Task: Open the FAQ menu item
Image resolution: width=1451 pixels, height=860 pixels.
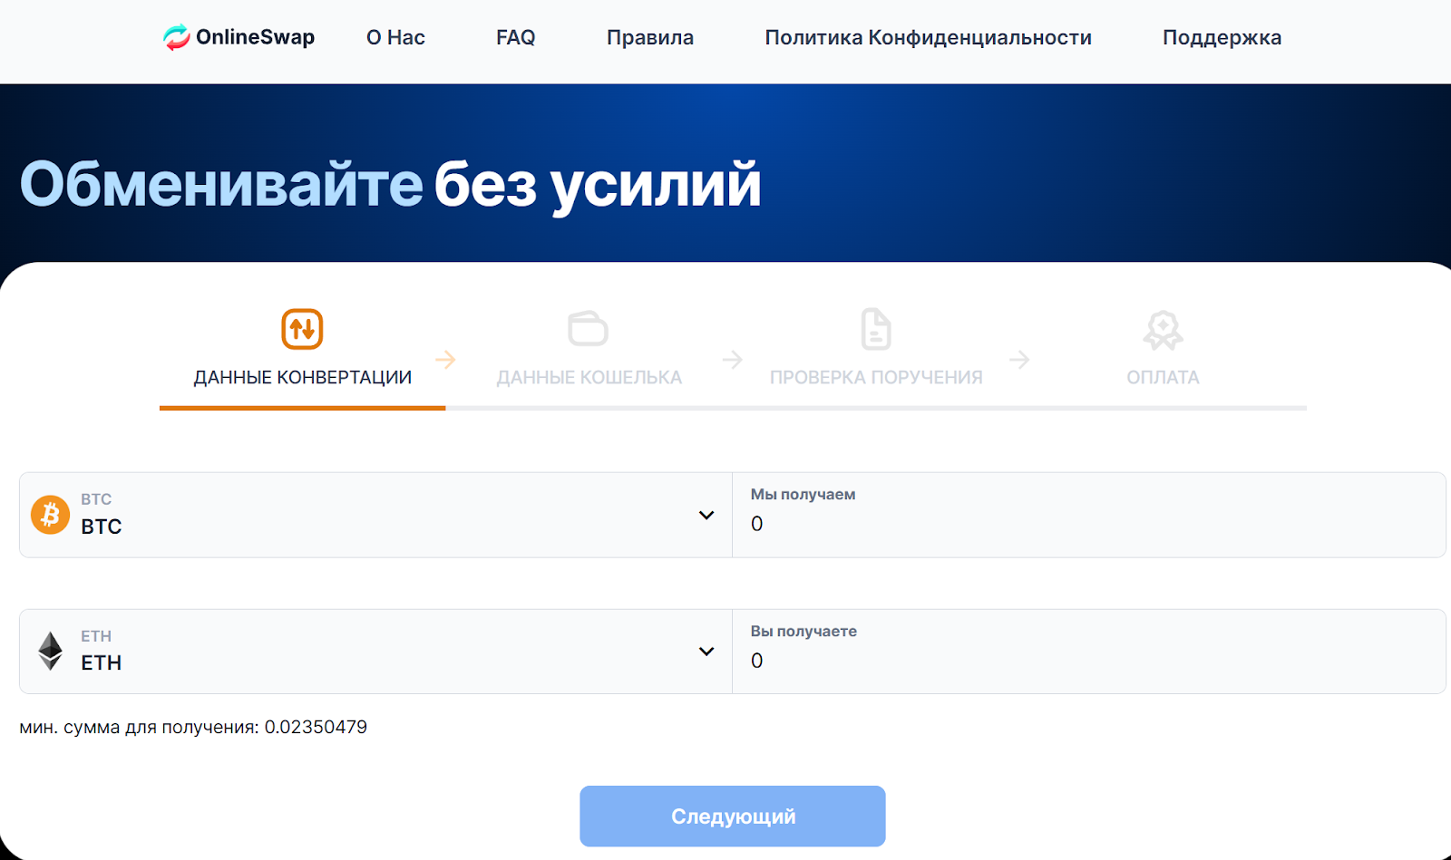Action: [x=515, y=37]
